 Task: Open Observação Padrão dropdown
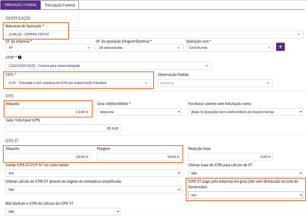click(x=215, y=83)
